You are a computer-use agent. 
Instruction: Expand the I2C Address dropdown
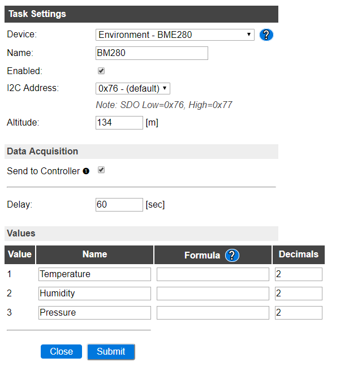click(x=133, y=88)
